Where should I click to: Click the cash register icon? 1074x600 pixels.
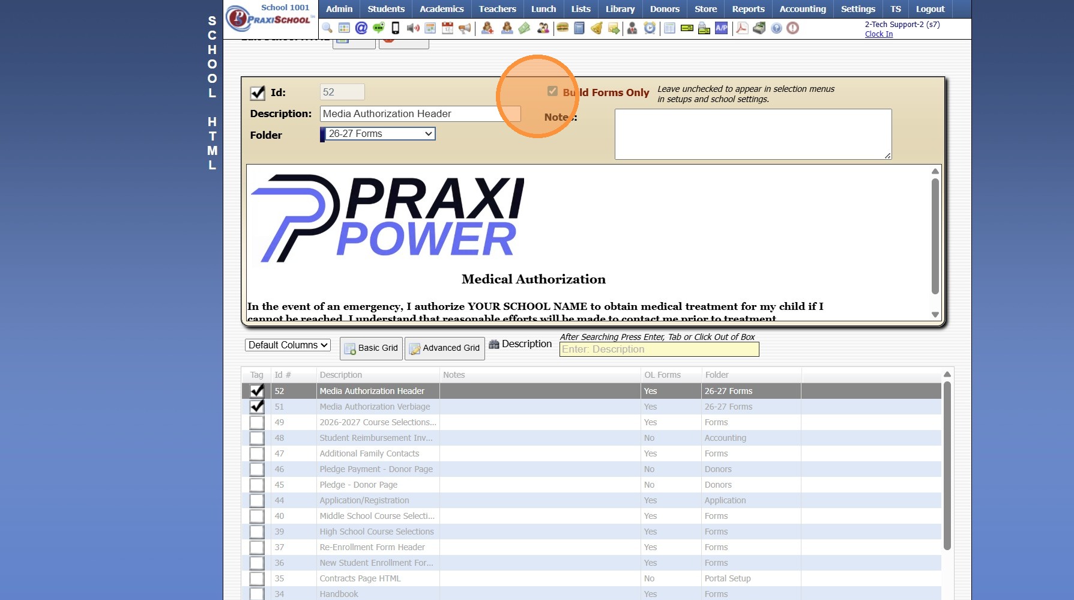coord(759,28)
